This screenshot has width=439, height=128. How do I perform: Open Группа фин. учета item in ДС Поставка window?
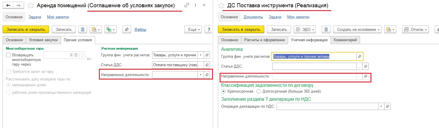(x=359, y=57)
